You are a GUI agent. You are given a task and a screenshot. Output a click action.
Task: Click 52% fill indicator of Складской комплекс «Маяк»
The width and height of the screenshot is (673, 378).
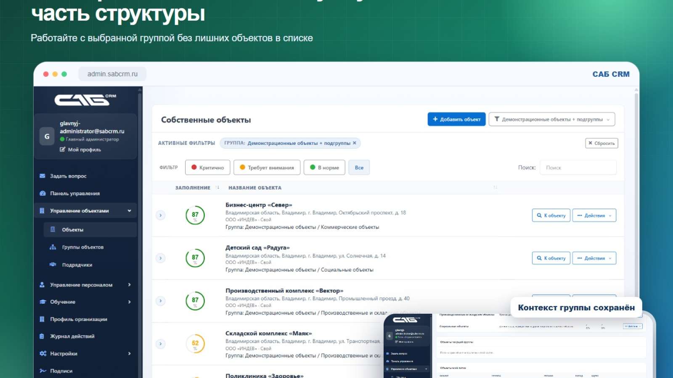click(x=195, y=344)
